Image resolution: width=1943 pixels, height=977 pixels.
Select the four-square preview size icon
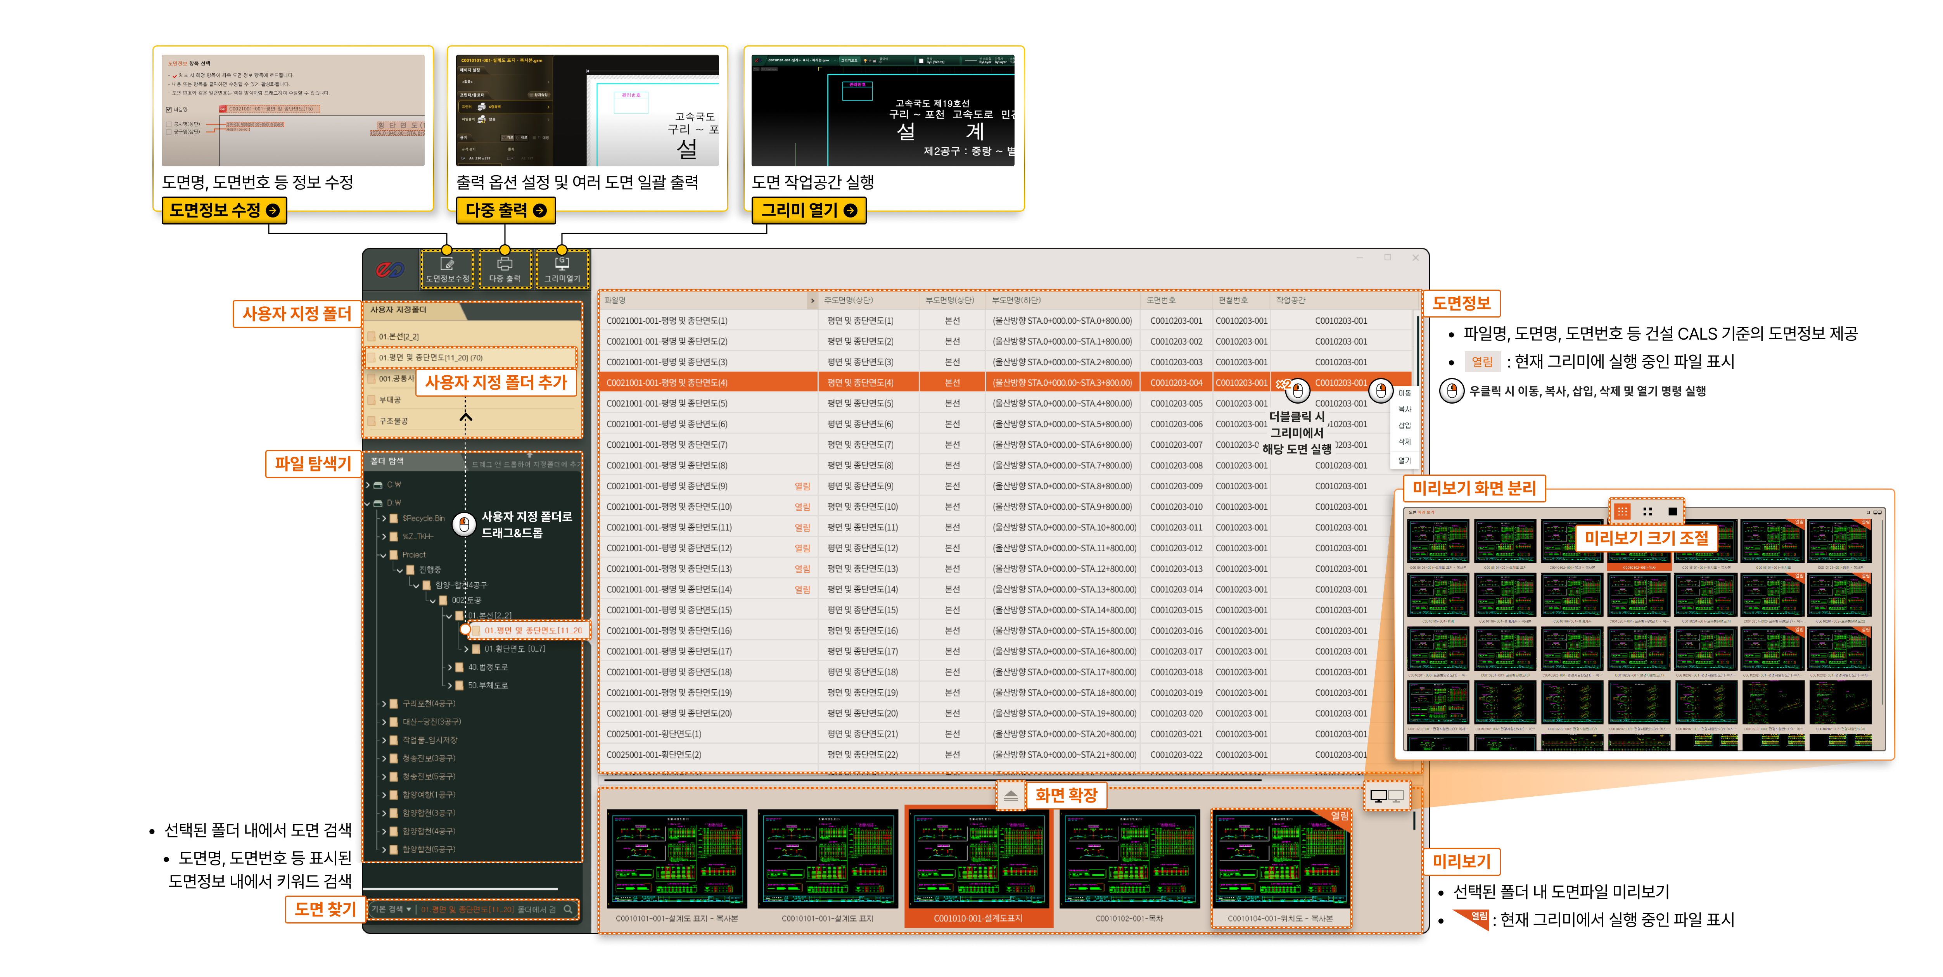1647,511
